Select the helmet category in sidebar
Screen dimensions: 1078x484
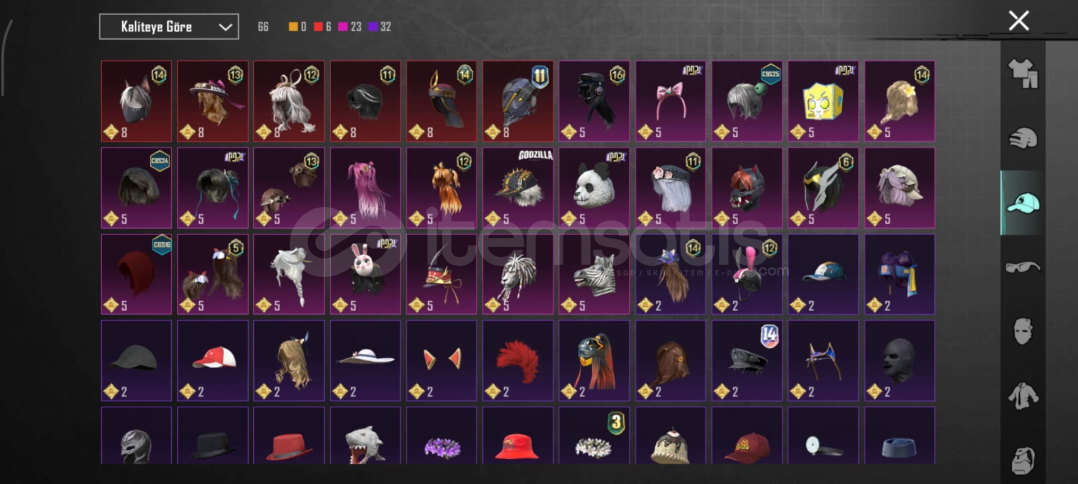pyautogui.click(x=1023, y=138)
